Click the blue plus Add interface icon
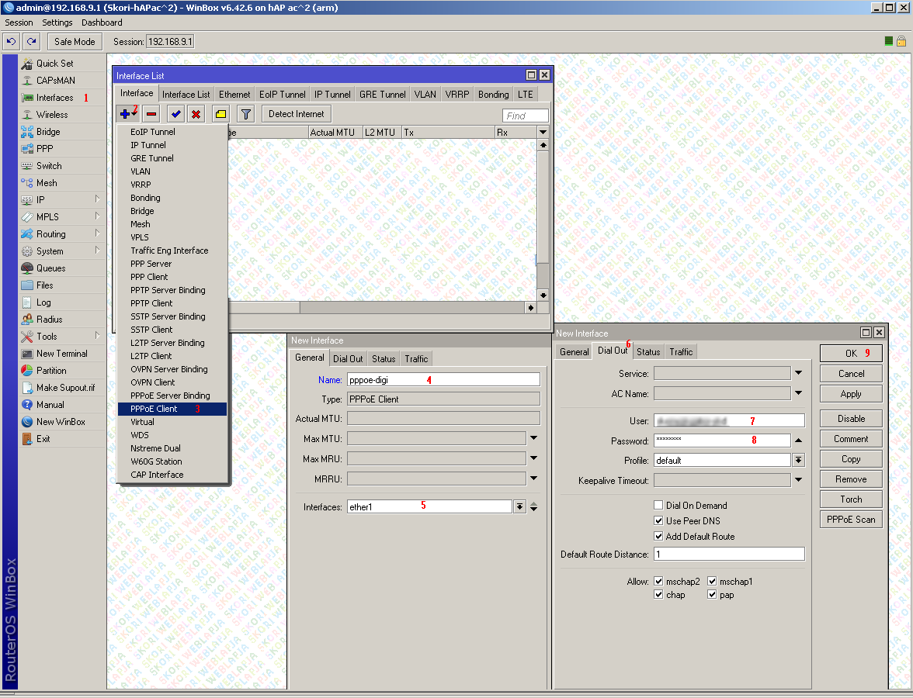The width and height of the screenshot is (913, 698). tap(127, 114)
